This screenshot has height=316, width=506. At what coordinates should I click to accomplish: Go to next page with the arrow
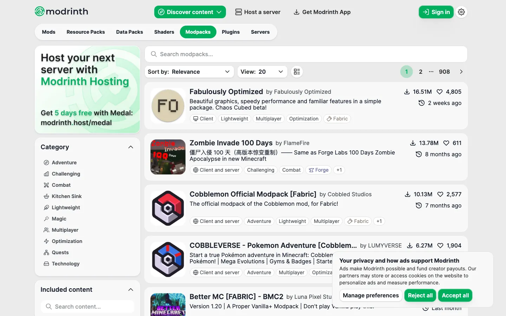[461, 72]
